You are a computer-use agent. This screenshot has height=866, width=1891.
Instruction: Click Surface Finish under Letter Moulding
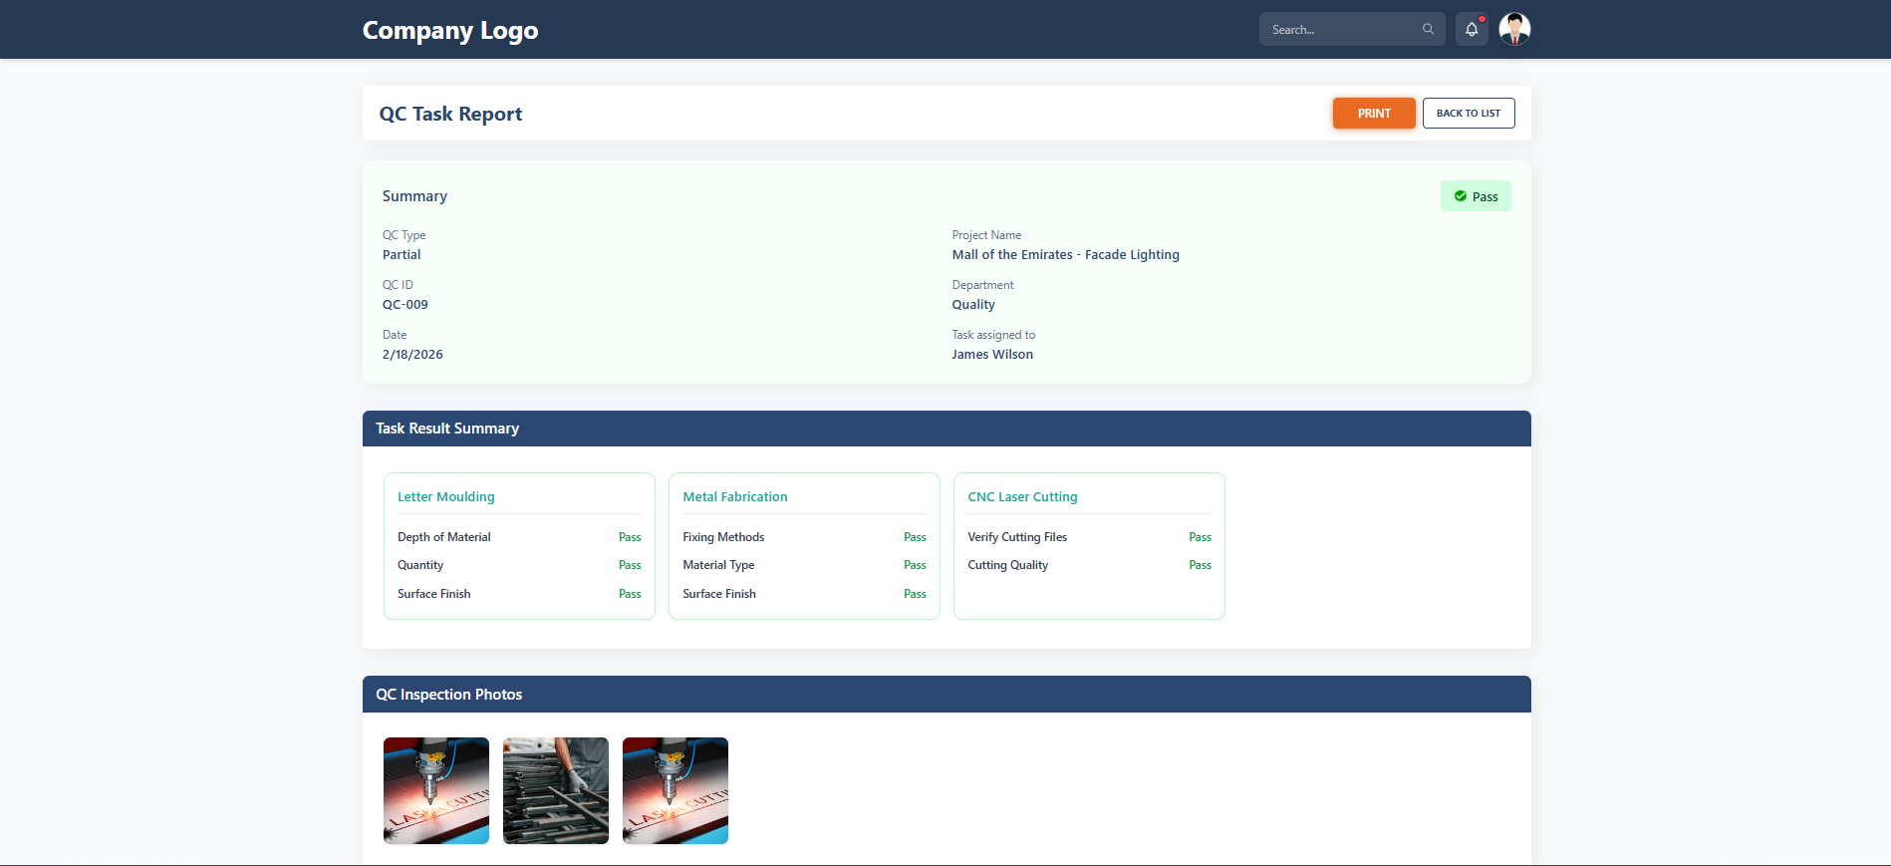click(434, 594)
